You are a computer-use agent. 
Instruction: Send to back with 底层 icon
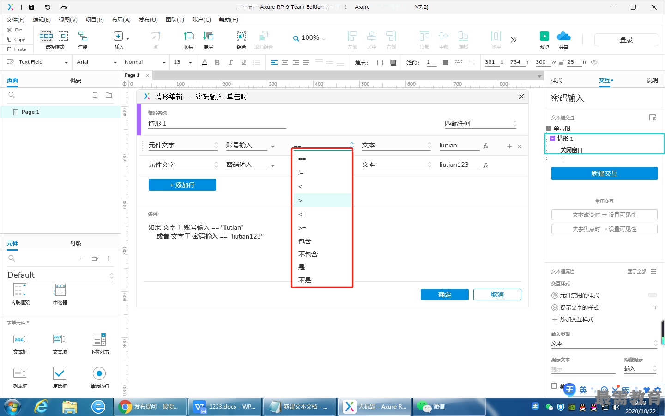(x=208, y=36)
